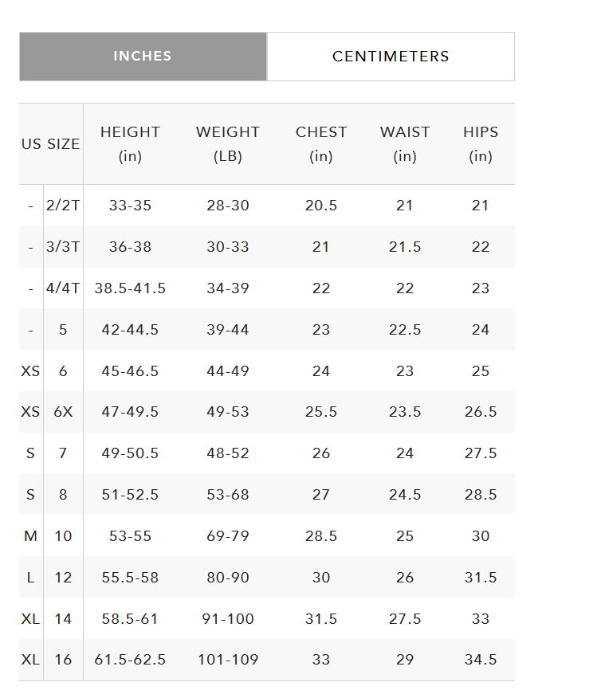Switch to the CENTIMETERS tab
Image resolution: width=601 pixels, height=694 pixels.
pyautogui.click(x=391, y=57)
